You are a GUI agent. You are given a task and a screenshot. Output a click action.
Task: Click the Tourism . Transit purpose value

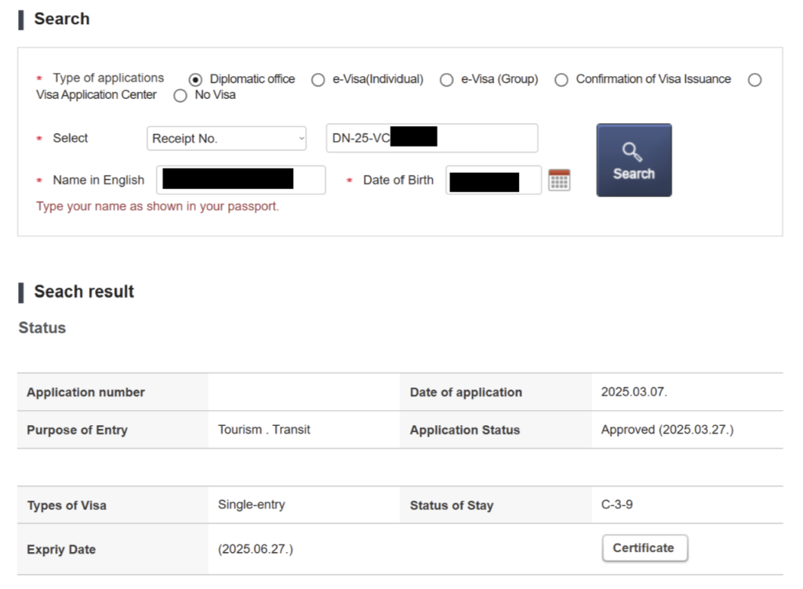click(264, 430)
